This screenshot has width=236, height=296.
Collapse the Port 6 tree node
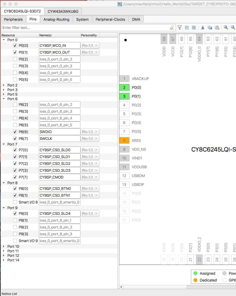(4, 99)
